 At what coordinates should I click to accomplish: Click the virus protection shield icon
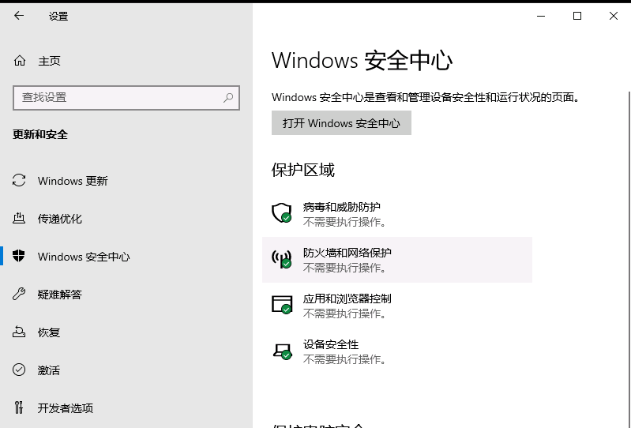pos(281,213)
